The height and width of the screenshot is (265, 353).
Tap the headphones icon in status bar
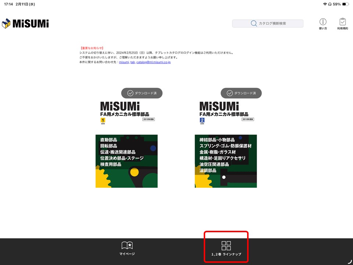click(x=330, y=4)
